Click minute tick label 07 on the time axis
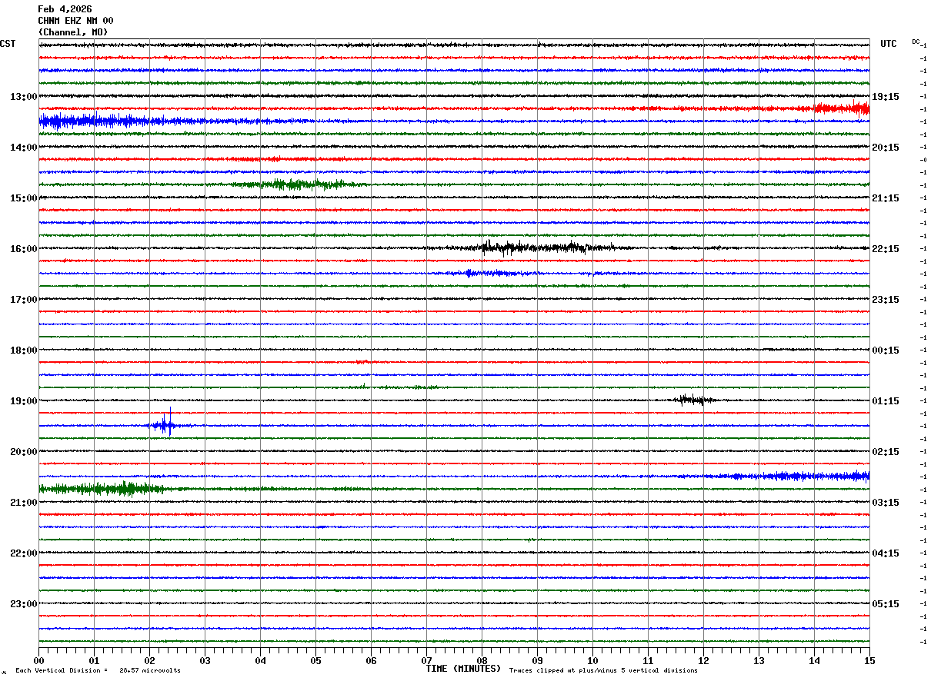 [426, 661]
